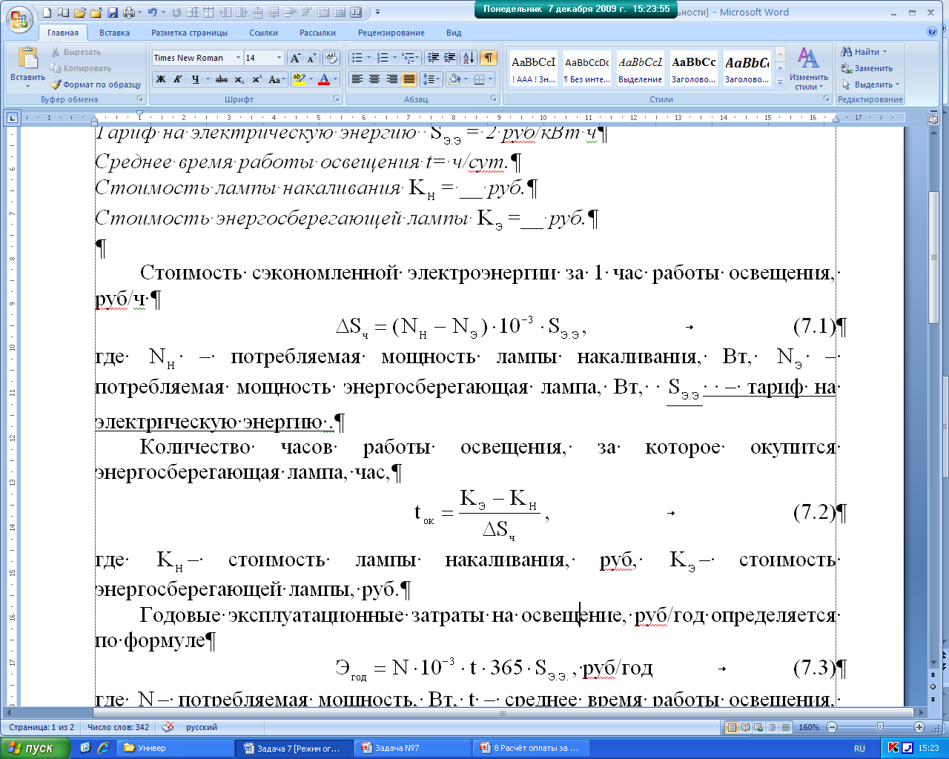
Task: Expand the styles gallery more arrow
Action: 780,84
